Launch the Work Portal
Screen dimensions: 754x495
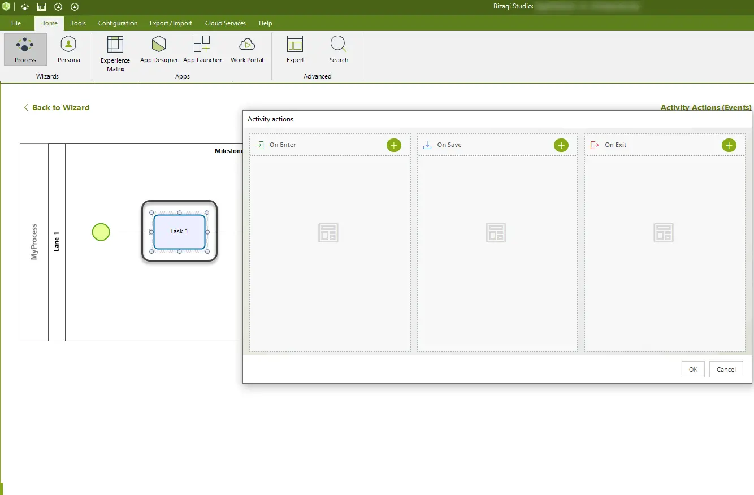click(x=247, y=50)
